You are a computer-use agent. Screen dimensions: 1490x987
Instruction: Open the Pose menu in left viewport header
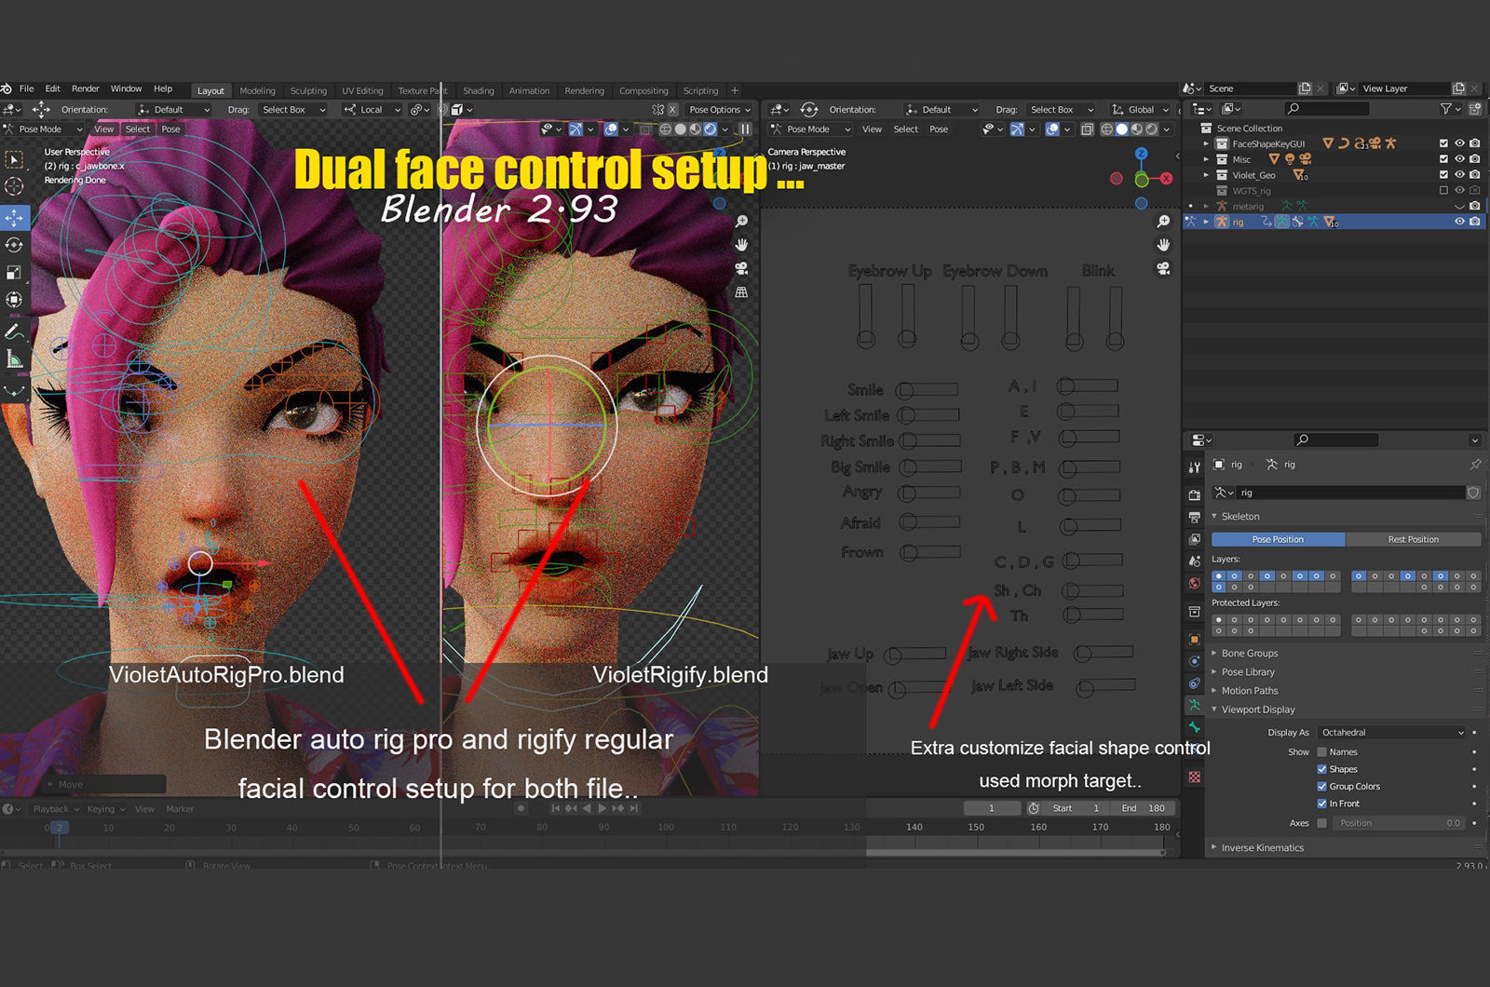point(170,129)
